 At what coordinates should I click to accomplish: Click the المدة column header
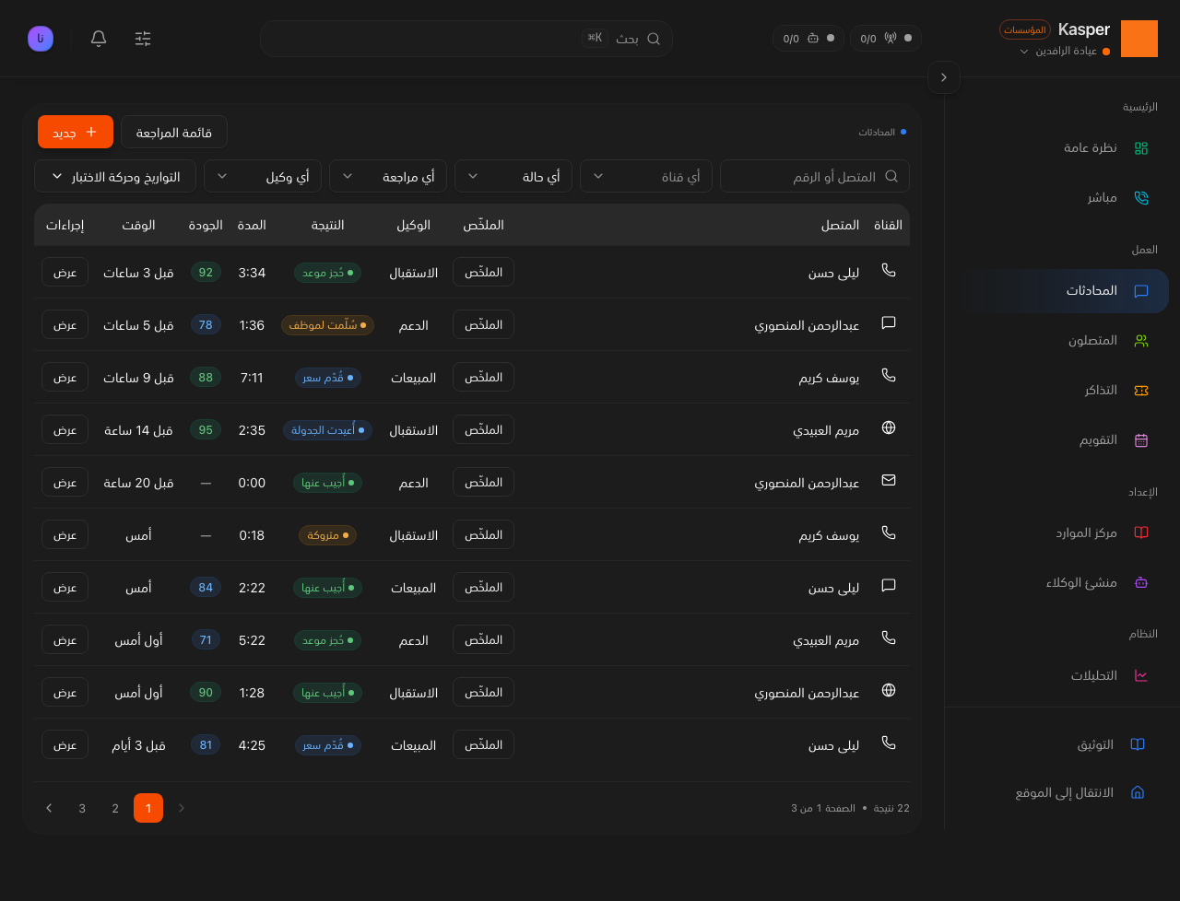[x=252, y=225]
